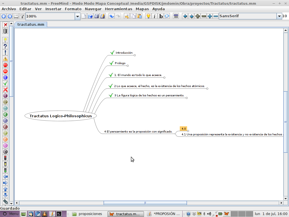Viewport: 289px width, 217px height.
Task: Click the trash can remove-all-icons button
Action: (x=5, y=31)
